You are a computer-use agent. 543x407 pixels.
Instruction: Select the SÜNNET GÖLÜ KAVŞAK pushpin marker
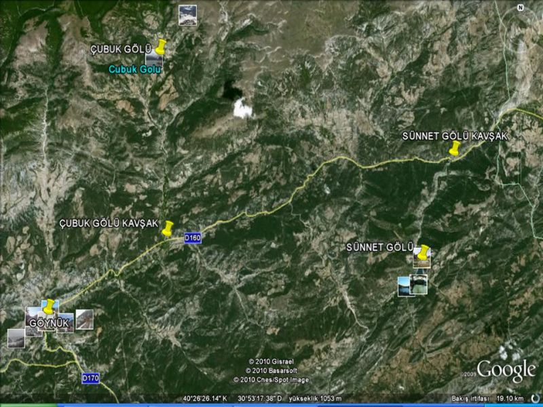click(455, 149)
